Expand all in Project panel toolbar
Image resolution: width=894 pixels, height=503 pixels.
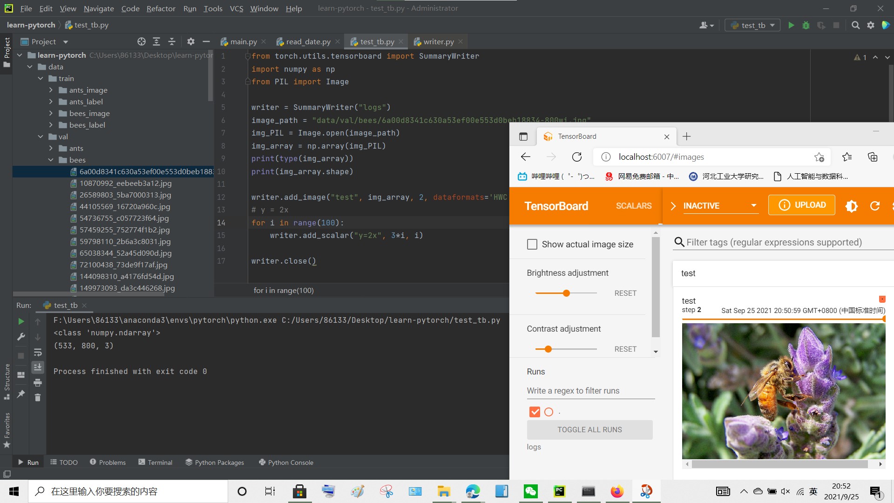tap(156, 41)
